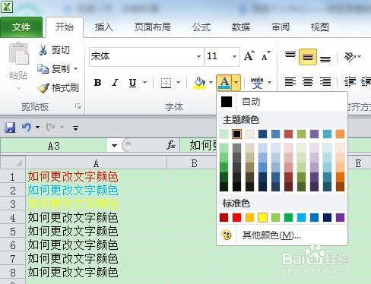Click the fx insert function icon
Screen dimensions: 371x284
click(x=171, y=145)
